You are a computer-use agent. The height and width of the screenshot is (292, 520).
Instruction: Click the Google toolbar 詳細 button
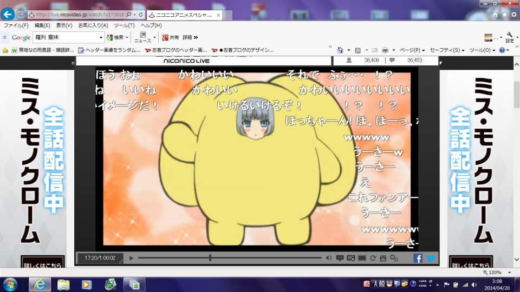pyautogui.click(x=187, y=37)
